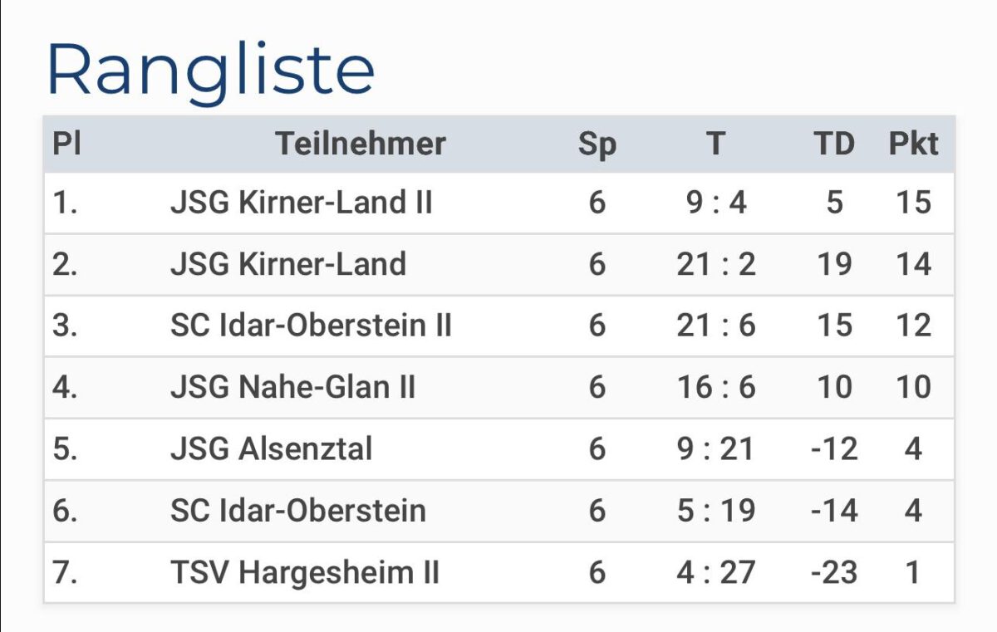Open second-placed team JSG Kirner-Land

[x=287, y=264]
